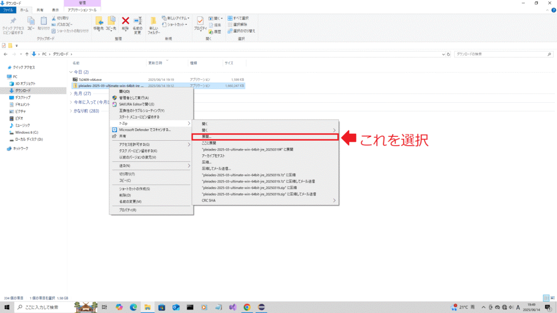Image resolution: width=557 pixels, height=313 pixels.
Task: Open the ribbon's プロパティ checkmark icon
Action: point(200,21)
